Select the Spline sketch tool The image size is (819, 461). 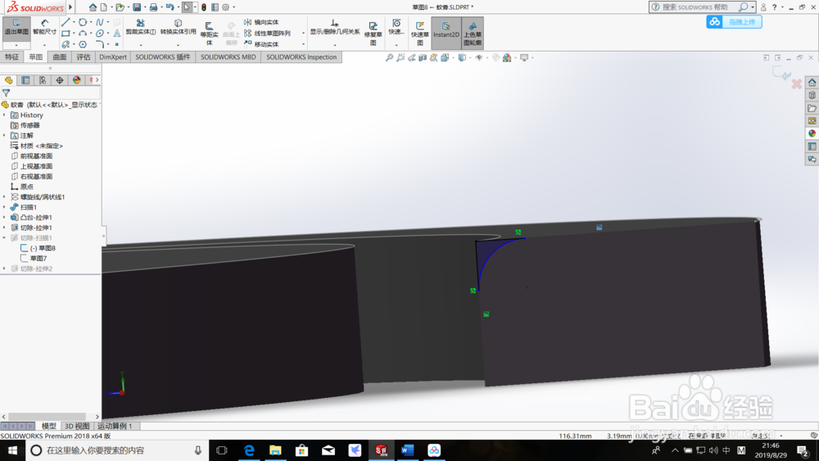pyautogui.click(x=100, y=22)
